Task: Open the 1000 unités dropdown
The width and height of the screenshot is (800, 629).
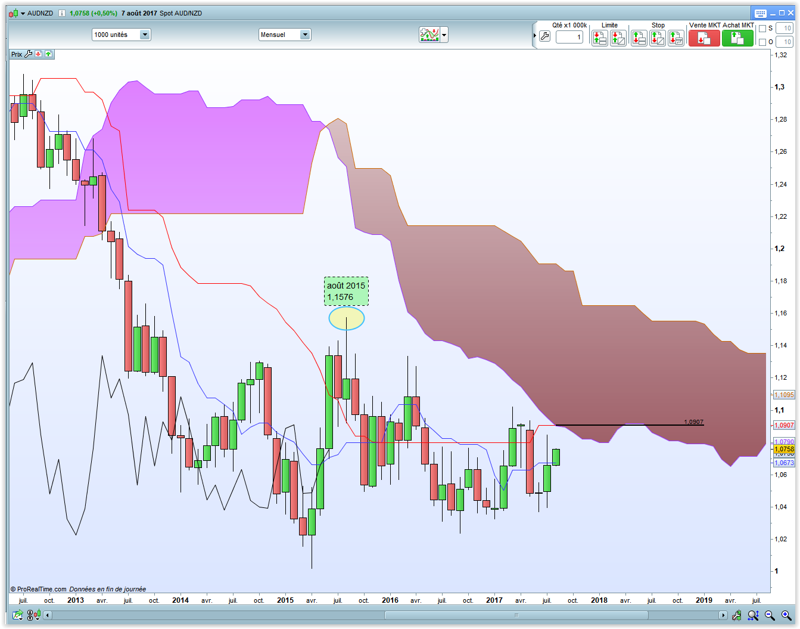Action: (122, 35)
